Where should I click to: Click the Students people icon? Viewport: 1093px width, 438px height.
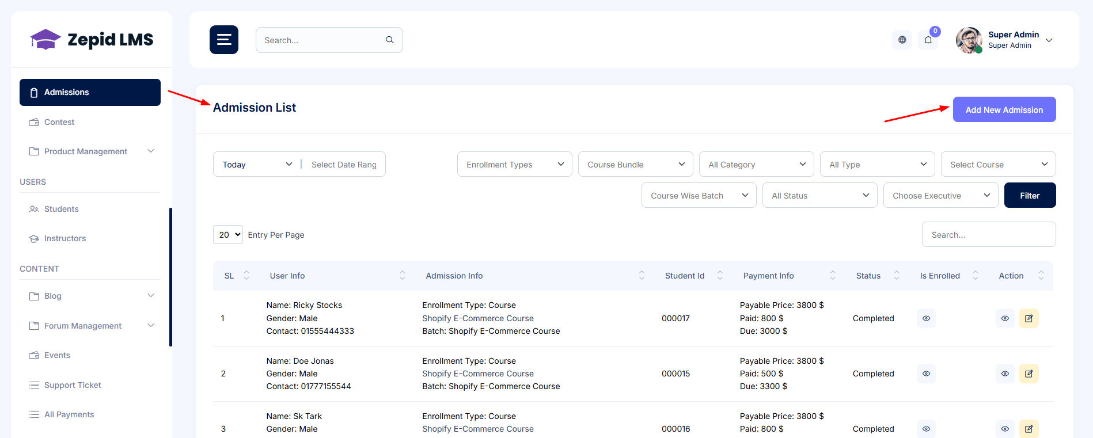click(x=34, y=209)
